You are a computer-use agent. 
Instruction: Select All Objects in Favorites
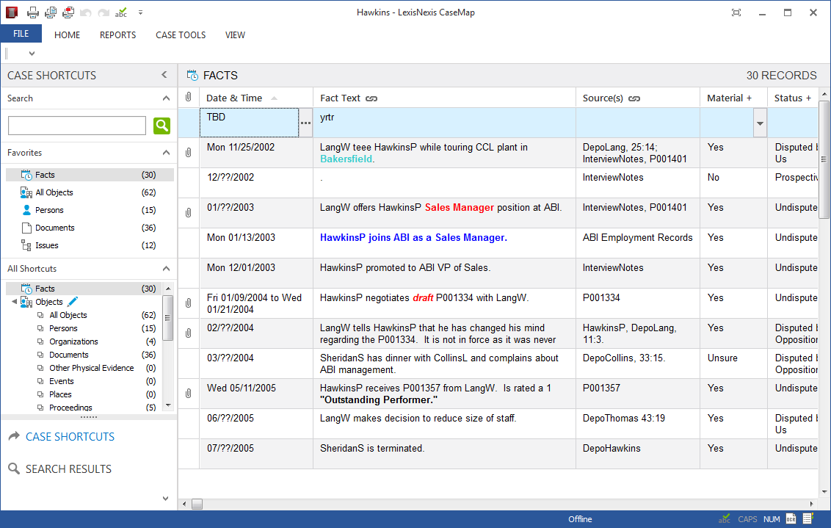(x=89, y=192)
